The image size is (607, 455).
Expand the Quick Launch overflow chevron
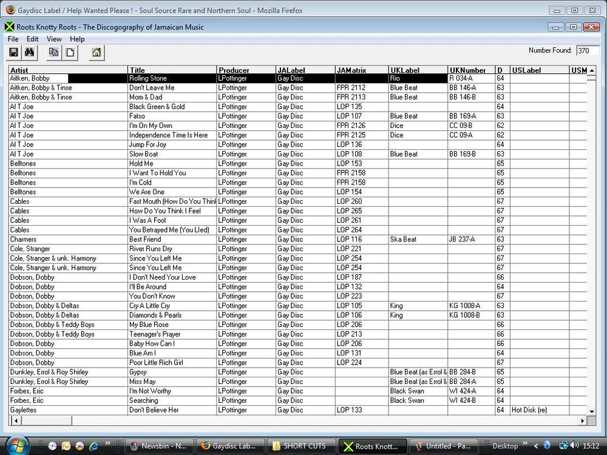coord(107,443)
